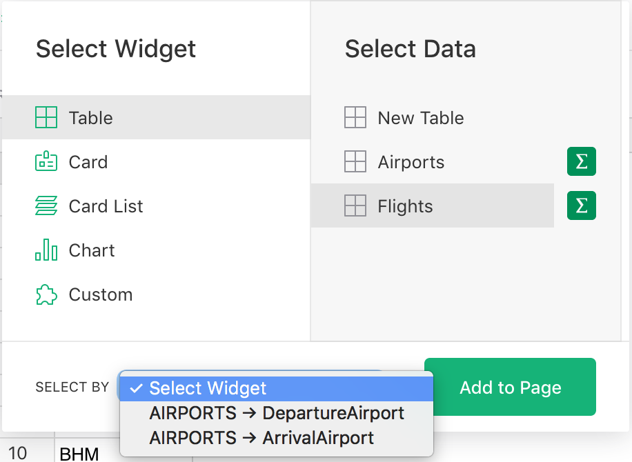Image resolution: width=632 pixels, height=462 pixels.
Task: Choose the Card List widget icon
Action: 46,205
